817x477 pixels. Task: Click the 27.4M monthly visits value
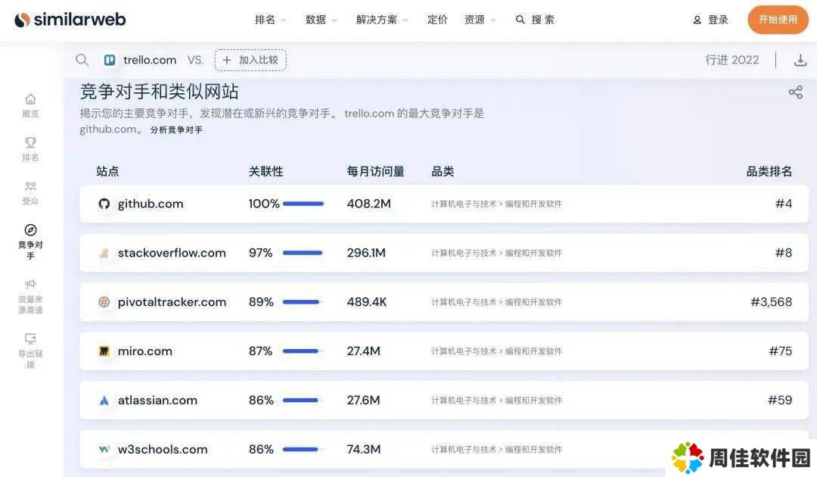[364, 351]
